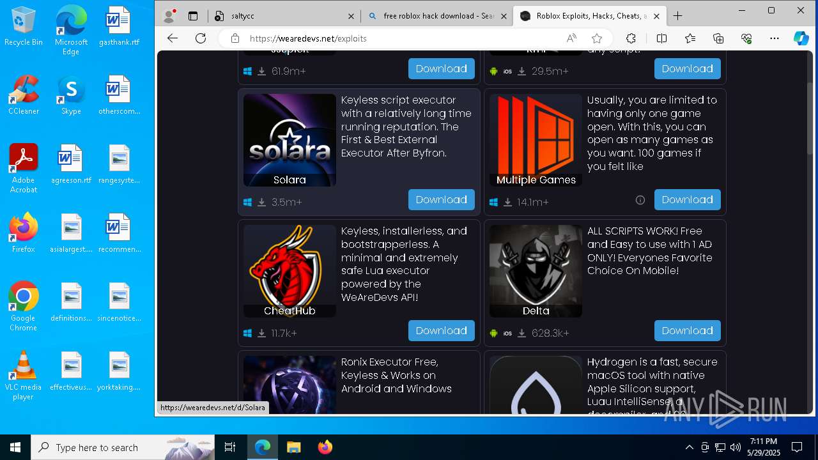Select the recommen... Word document icon
Viewport: 818px width, 460px height.
click(119, 233)
